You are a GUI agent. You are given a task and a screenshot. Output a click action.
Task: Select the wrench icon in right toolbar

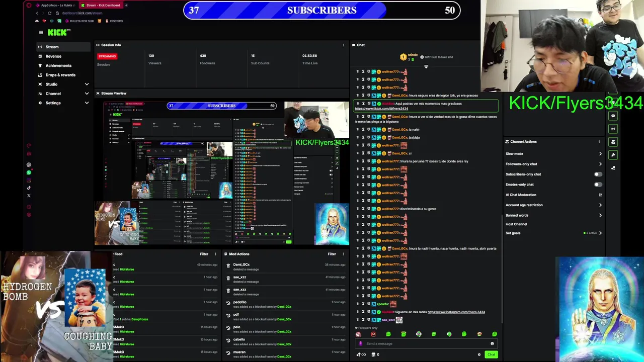pyautogui.click(x=613, y=155)
